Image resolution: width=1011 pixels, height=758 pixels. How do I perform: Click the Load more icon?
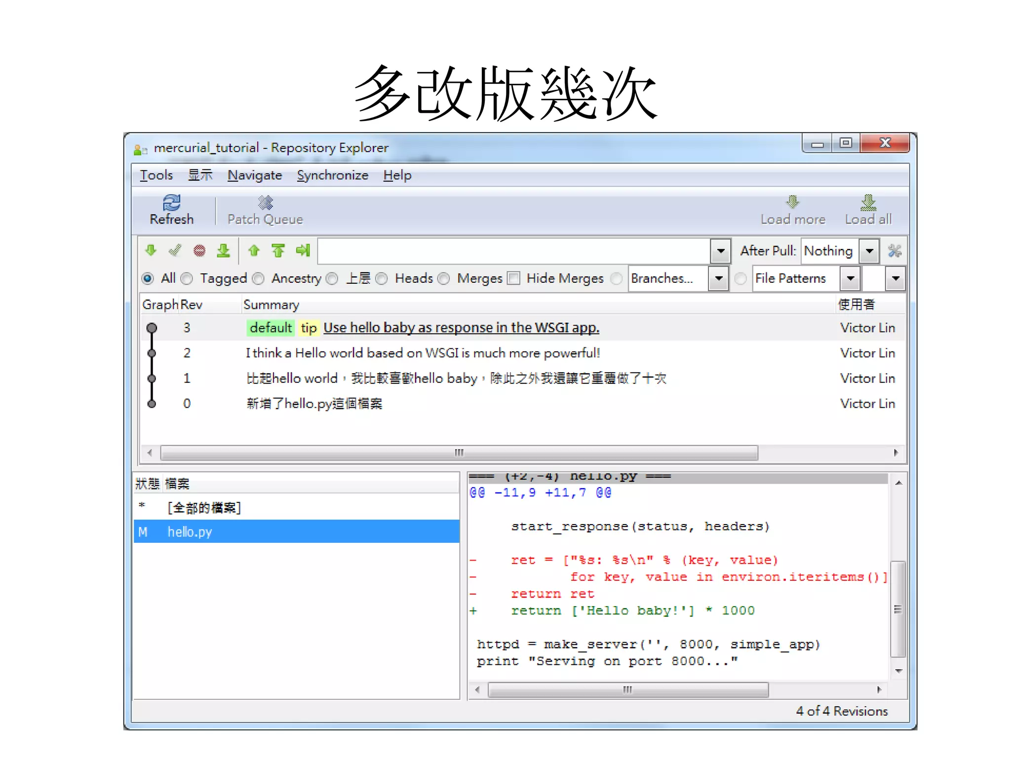click(x=792, y=202)
